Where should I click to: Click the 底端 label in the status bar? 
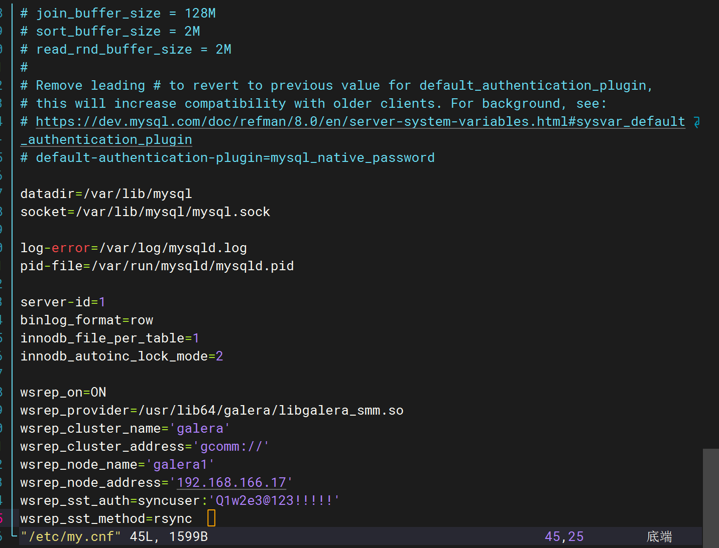click(659, 536)
